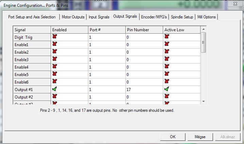This screenshot has width=244, height=144.
Task: Open the Spindle Setup tab
Action: 182,17
